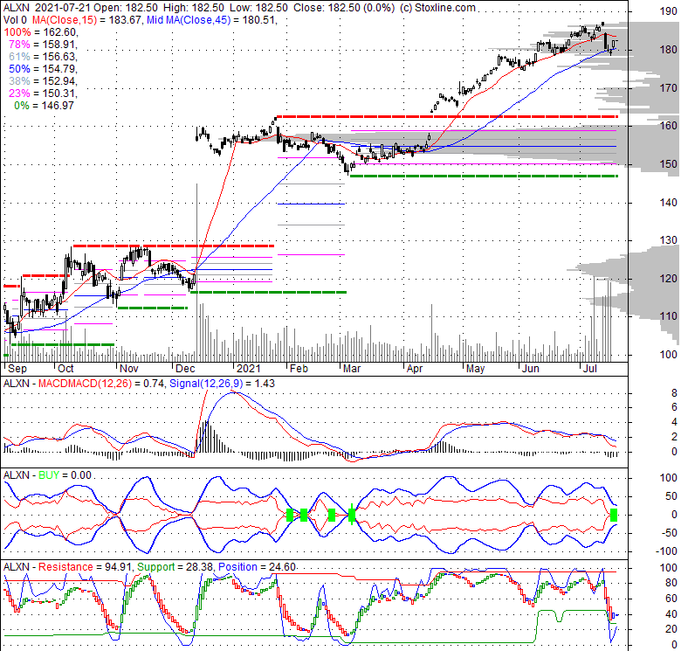Click the '2021' year axis label
This screenshot has height=651, width=681.
coord(249,369)
